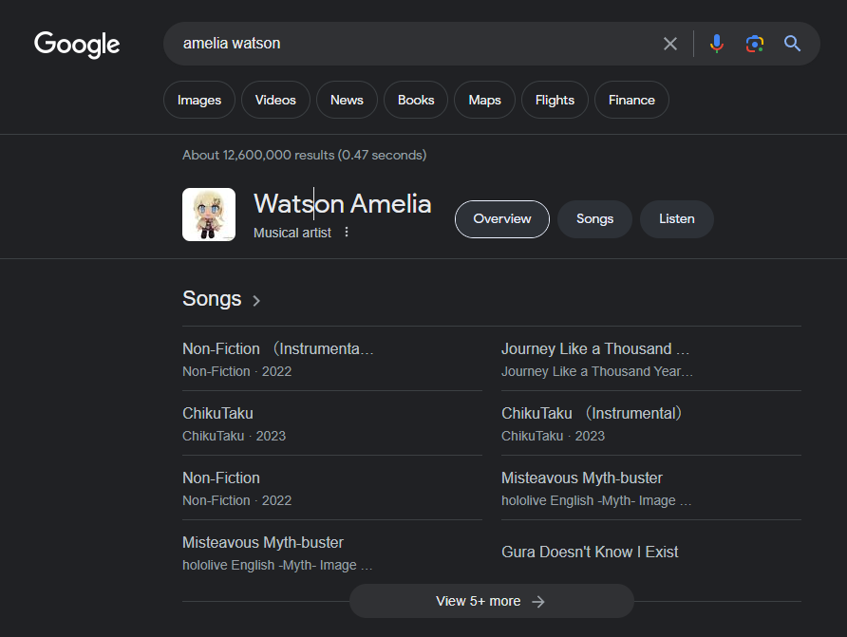The image size is (847, 637).
Task: Open the artist Songs tab
Action: [594, 219]
